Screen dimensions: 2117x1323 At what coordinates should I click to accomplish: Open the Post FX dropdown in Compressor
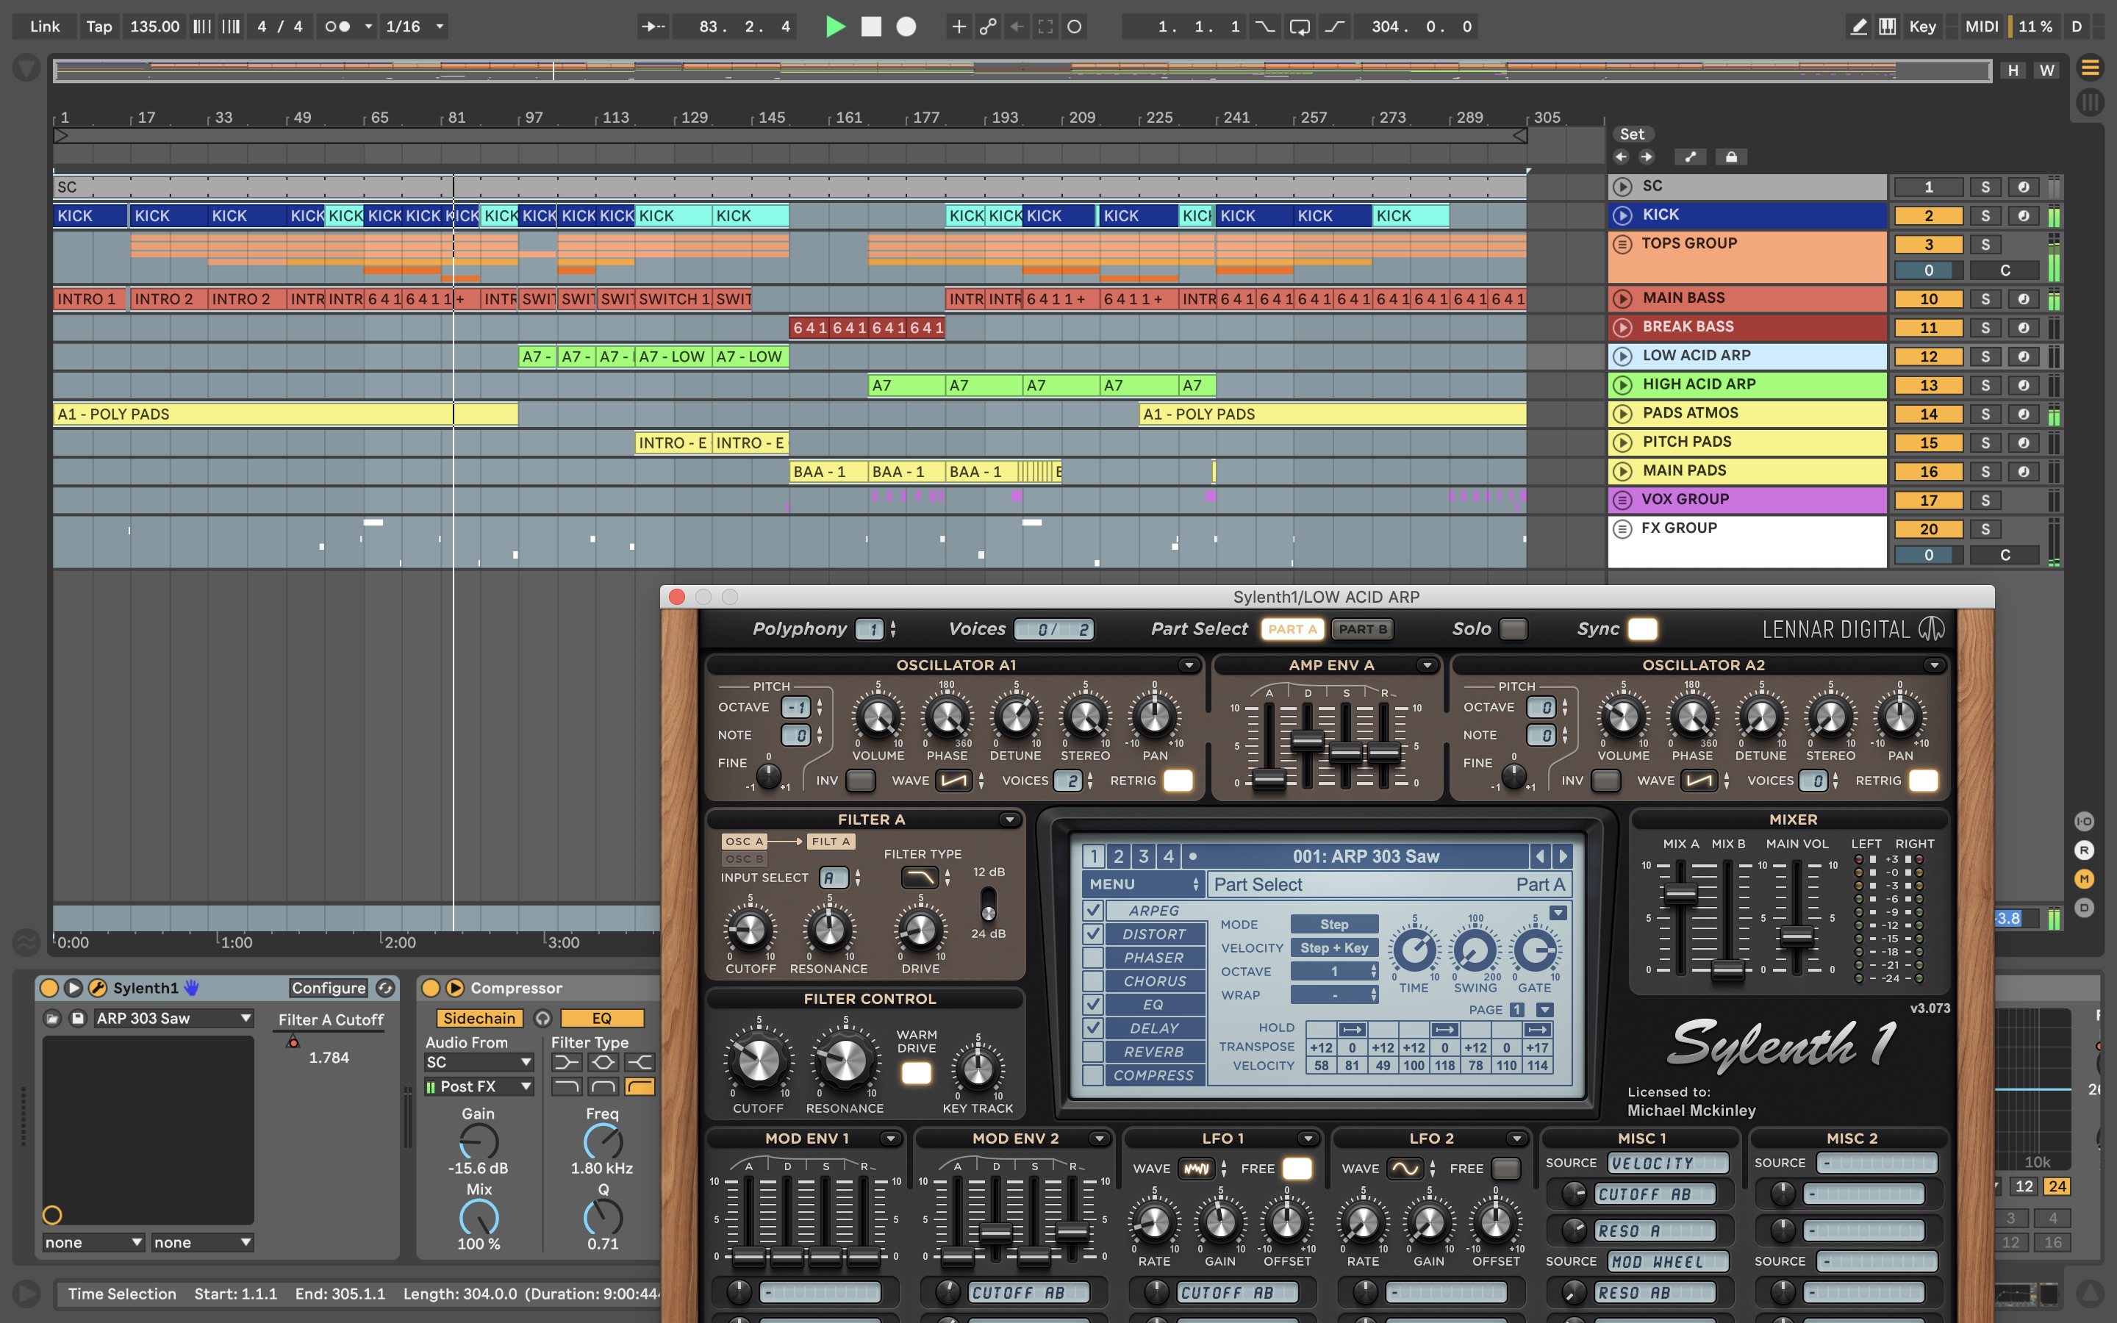click(479, 1087)
